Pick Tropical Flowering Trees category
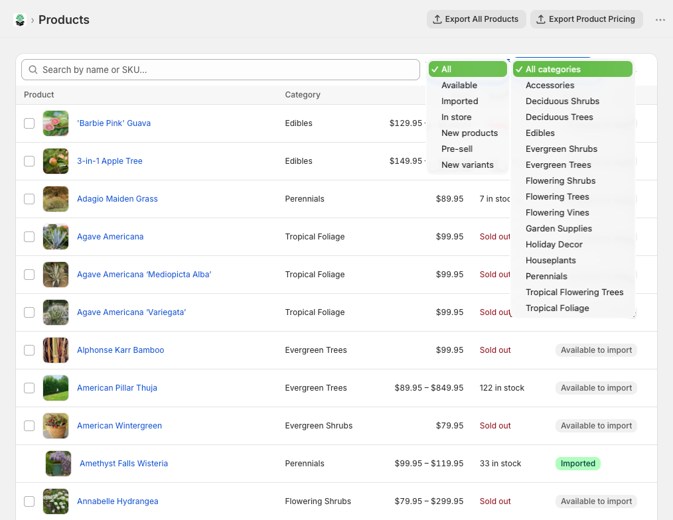The height and width of the screenshot is (520, 673). [x=573, y=291]
